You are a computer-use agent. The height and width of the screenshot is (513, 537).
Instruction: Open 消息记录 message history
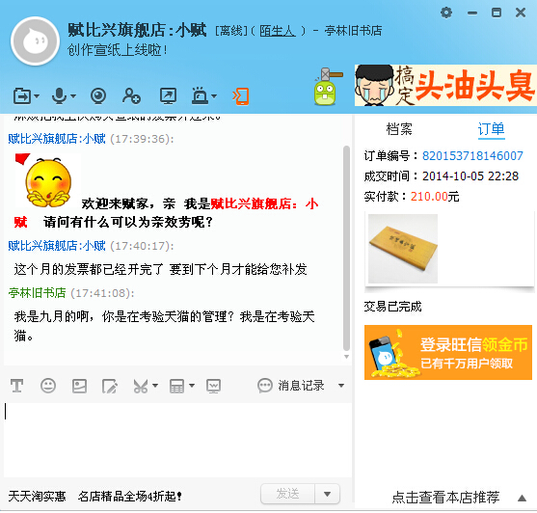point(291,386)
